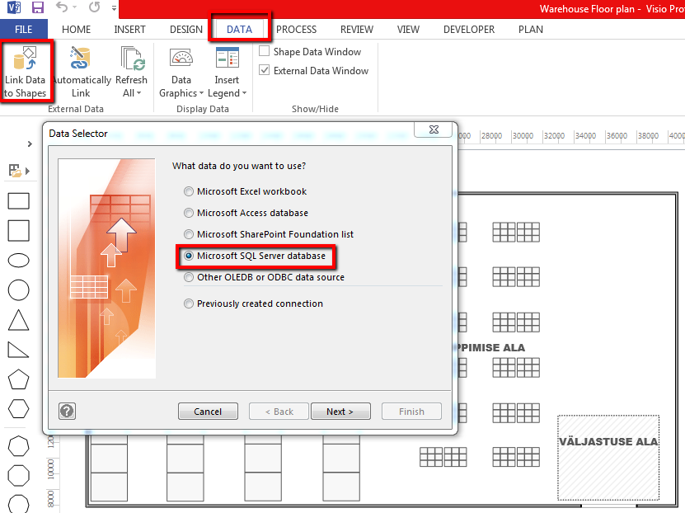Screen dimensions: 685x513
Task: Select the triangle shape in stencil
Action: point(19,320)
